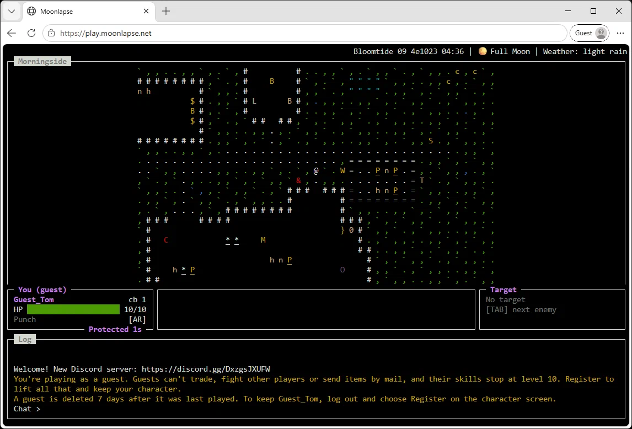Open the browser more options menu
The height and width of the screenshot is (429, 632).
[x=620, y=33]
